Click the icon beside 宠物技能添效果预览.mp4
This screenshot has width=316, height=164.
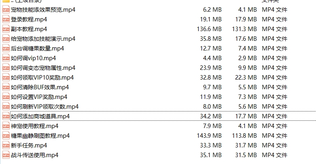pyautogui.click(x=6, y=10)
